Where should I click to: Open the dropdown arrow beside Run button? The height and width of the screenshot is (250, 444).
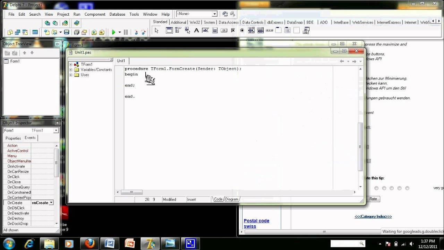pyautogui.click(x=120, y=32)
